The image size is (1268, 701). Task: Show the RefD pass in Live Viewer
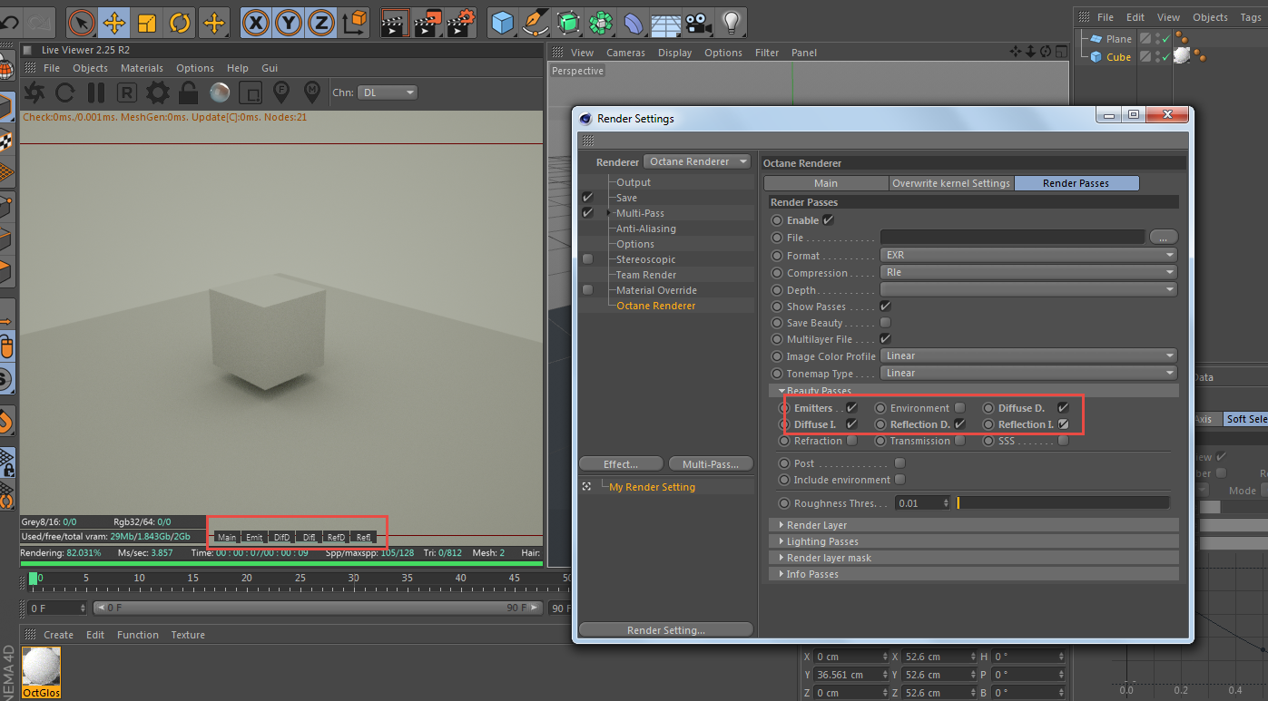pyautogui.click(x=336, y=538)
